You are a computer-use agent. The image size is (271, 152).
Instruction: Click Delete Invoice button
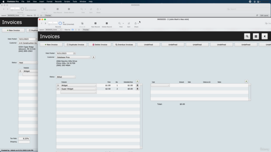click(x=100, y=45)
